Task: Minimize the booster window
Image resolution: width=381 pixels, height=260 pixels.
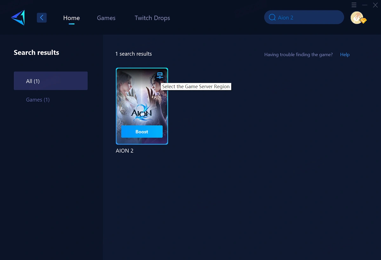Action: [x=365, y=5]
